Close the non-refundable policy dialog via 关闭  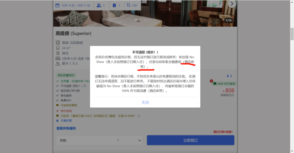pyautogui.click(x=145, y=103)
